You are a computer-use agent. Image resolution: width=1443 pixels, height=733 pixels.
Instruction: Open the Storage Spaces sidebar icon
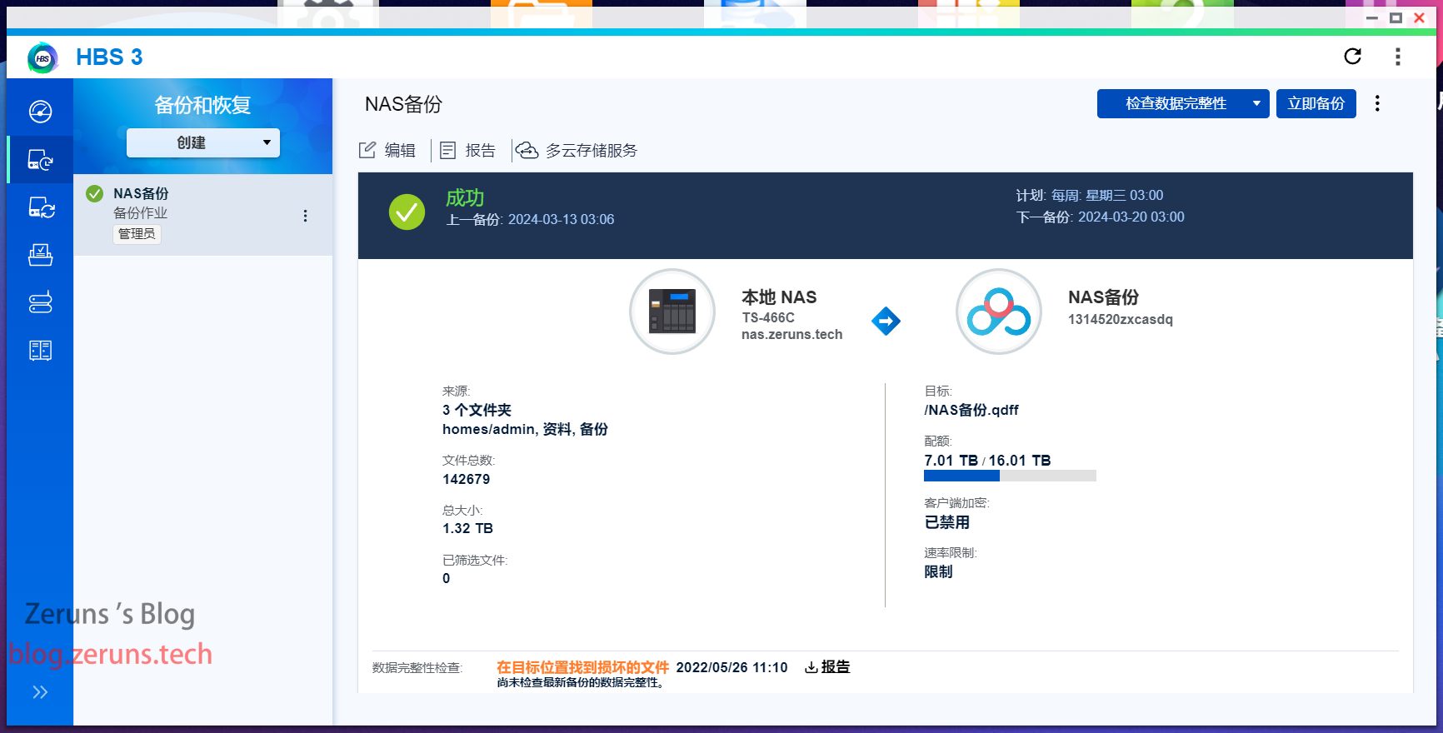click(x=40, y=302)
